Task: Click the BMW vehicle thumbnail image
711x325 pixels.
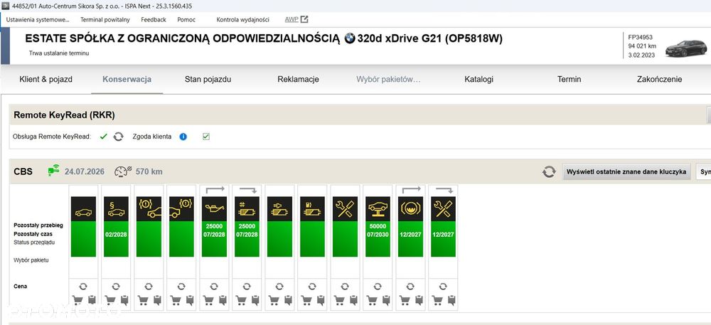Action: pyautogui.click(x=685, y=48)
